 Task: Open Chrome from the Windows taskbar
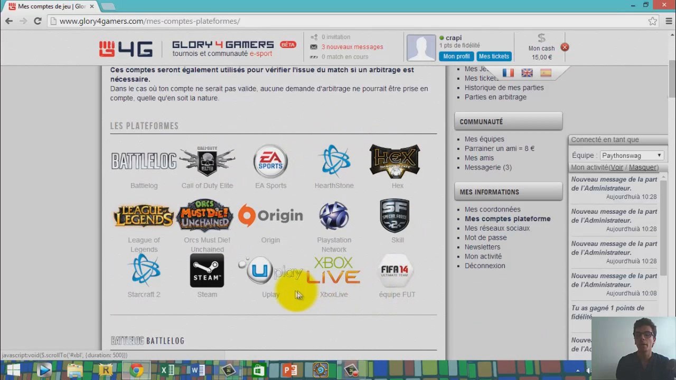pyautogui.click(x=136, y=370)
